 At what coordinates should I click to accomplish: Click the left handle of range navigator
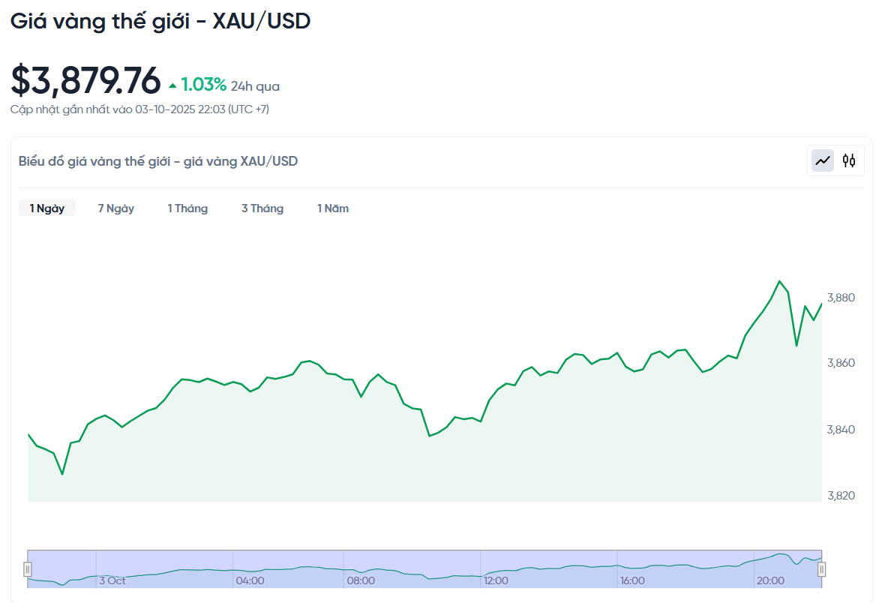point(28,569)
